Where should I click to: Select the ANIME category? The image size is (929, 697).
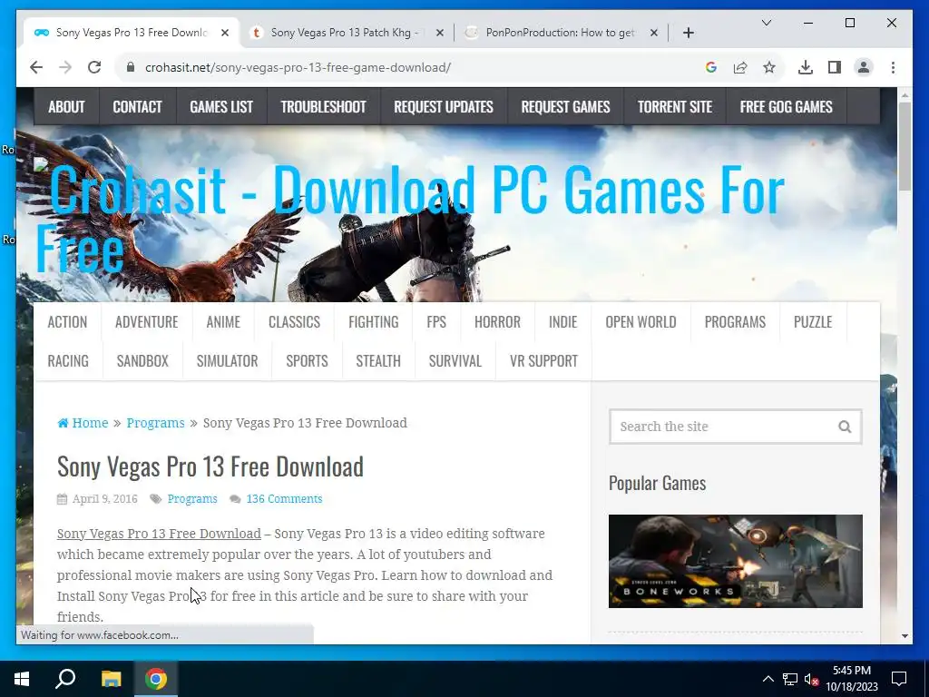click(223, 322)
